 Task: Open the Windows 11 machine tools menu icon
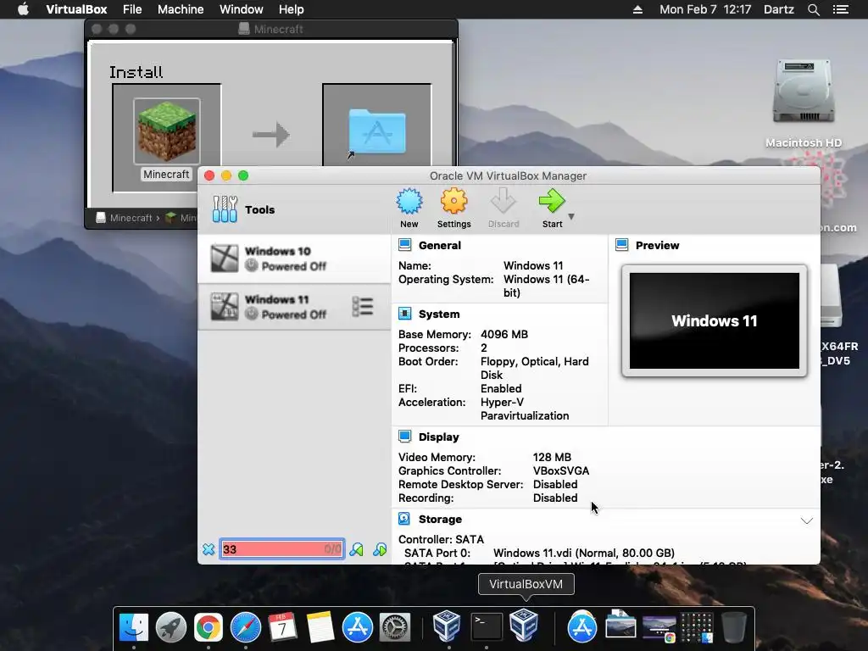click(363, 307)
